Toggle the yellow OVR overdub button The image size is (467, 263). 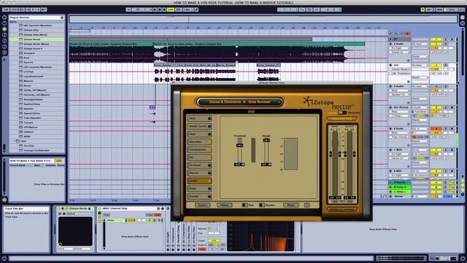click(170, 9)
